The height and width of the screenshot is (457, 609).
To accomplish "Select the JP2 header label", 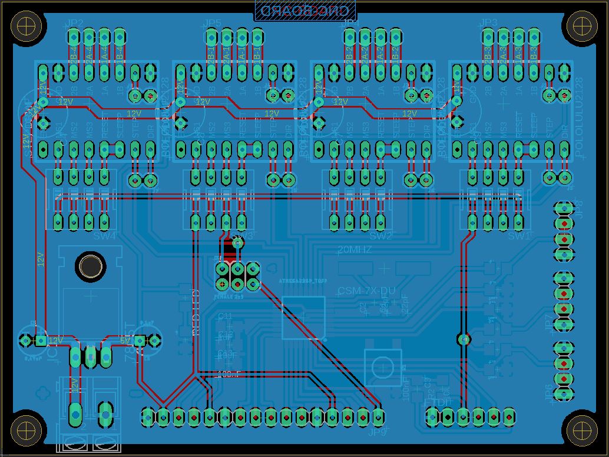I will (x=75, y=23).
